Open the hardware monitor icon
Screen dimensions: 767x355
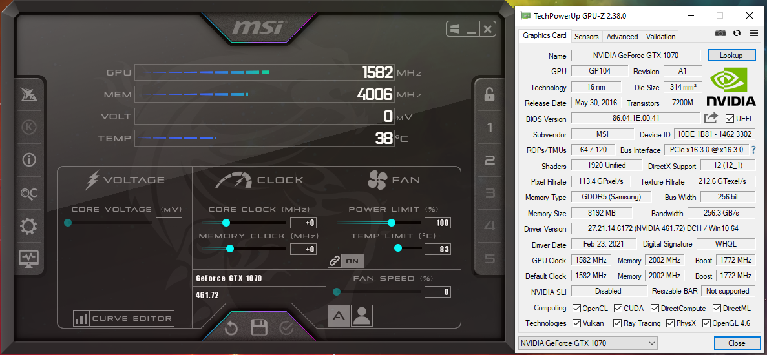coord(29,258)
